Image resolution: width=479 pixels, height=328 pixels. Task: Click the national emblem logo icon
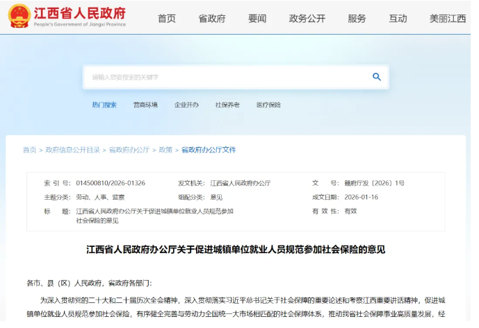point(19,17)
